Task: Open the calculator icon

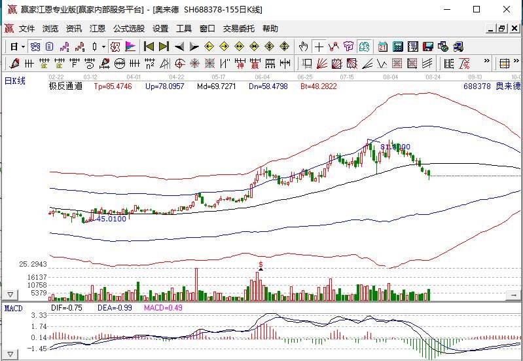Action: 397,47
